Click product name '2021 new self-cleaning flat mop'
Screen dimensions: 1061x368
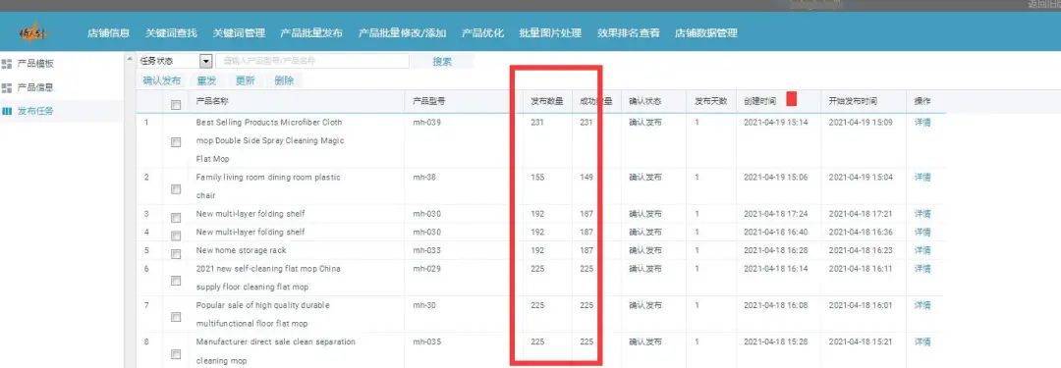pyautogui.click(x=268, y=278)
